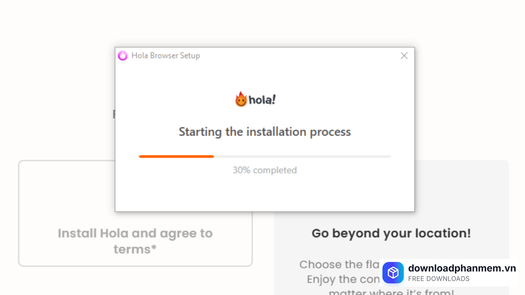Click the partially hidden letter left of dialog

coord(114,114)
